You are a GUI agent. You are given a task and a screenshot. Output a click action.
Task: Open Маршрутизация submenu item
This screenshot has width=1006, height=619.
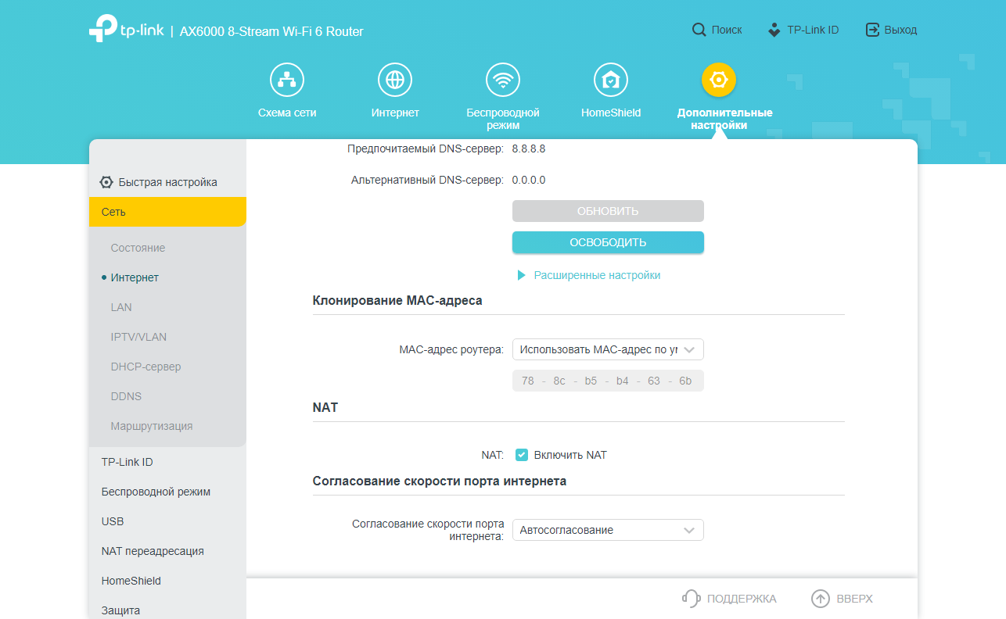[x=152, y=426]
